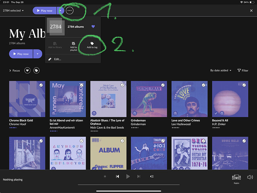The image size is (257, 193).
Task: Skip to next track
Action: pyautogui.click(x=139, y=176)
